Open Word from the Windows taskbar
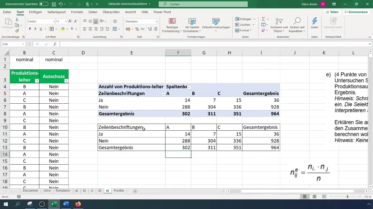 pyautogui.click(x=66, y=204)
